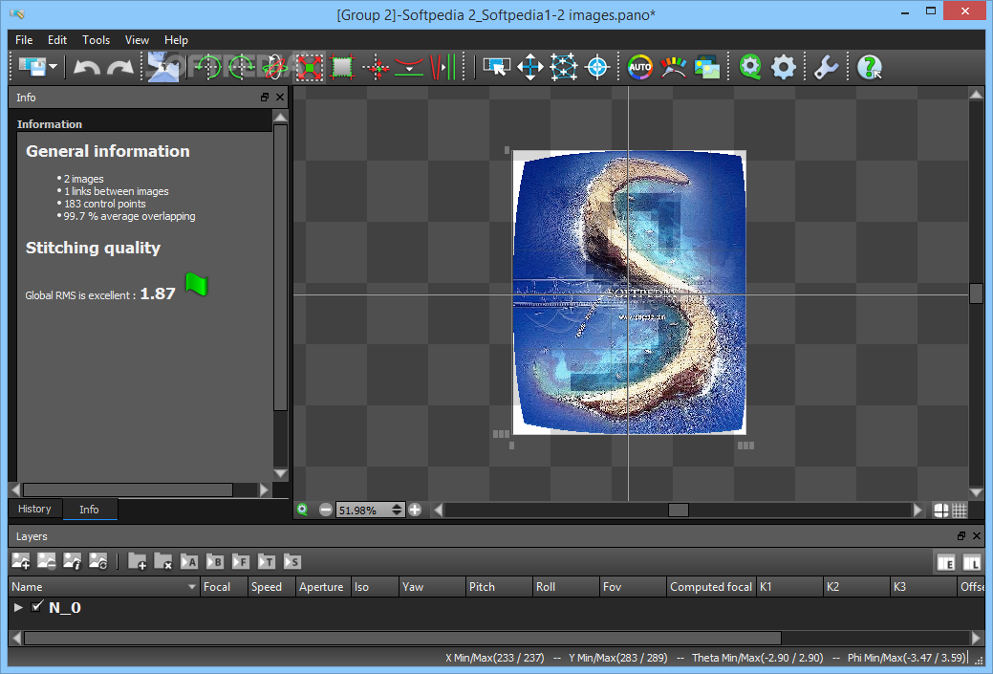Open the multicolor levels gauge icon

pyautogui.click(x=673, y=67)
